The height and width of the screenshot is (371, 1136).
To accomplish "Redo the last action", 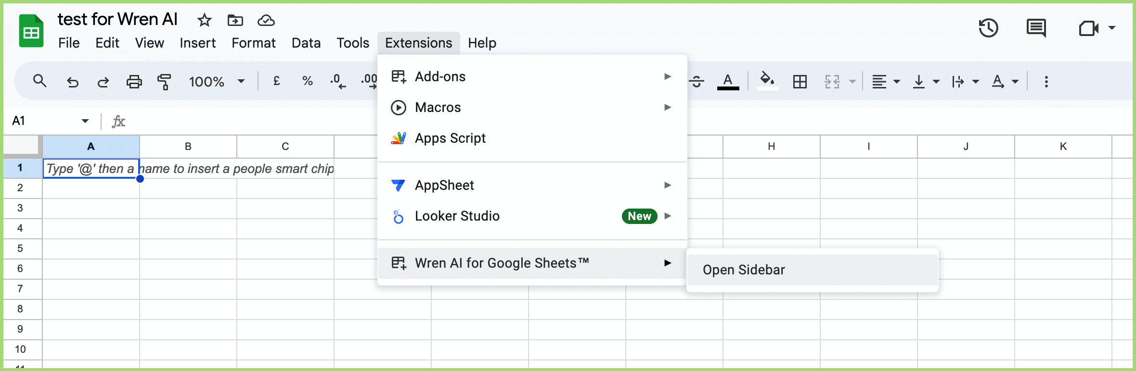I will 103,82.
